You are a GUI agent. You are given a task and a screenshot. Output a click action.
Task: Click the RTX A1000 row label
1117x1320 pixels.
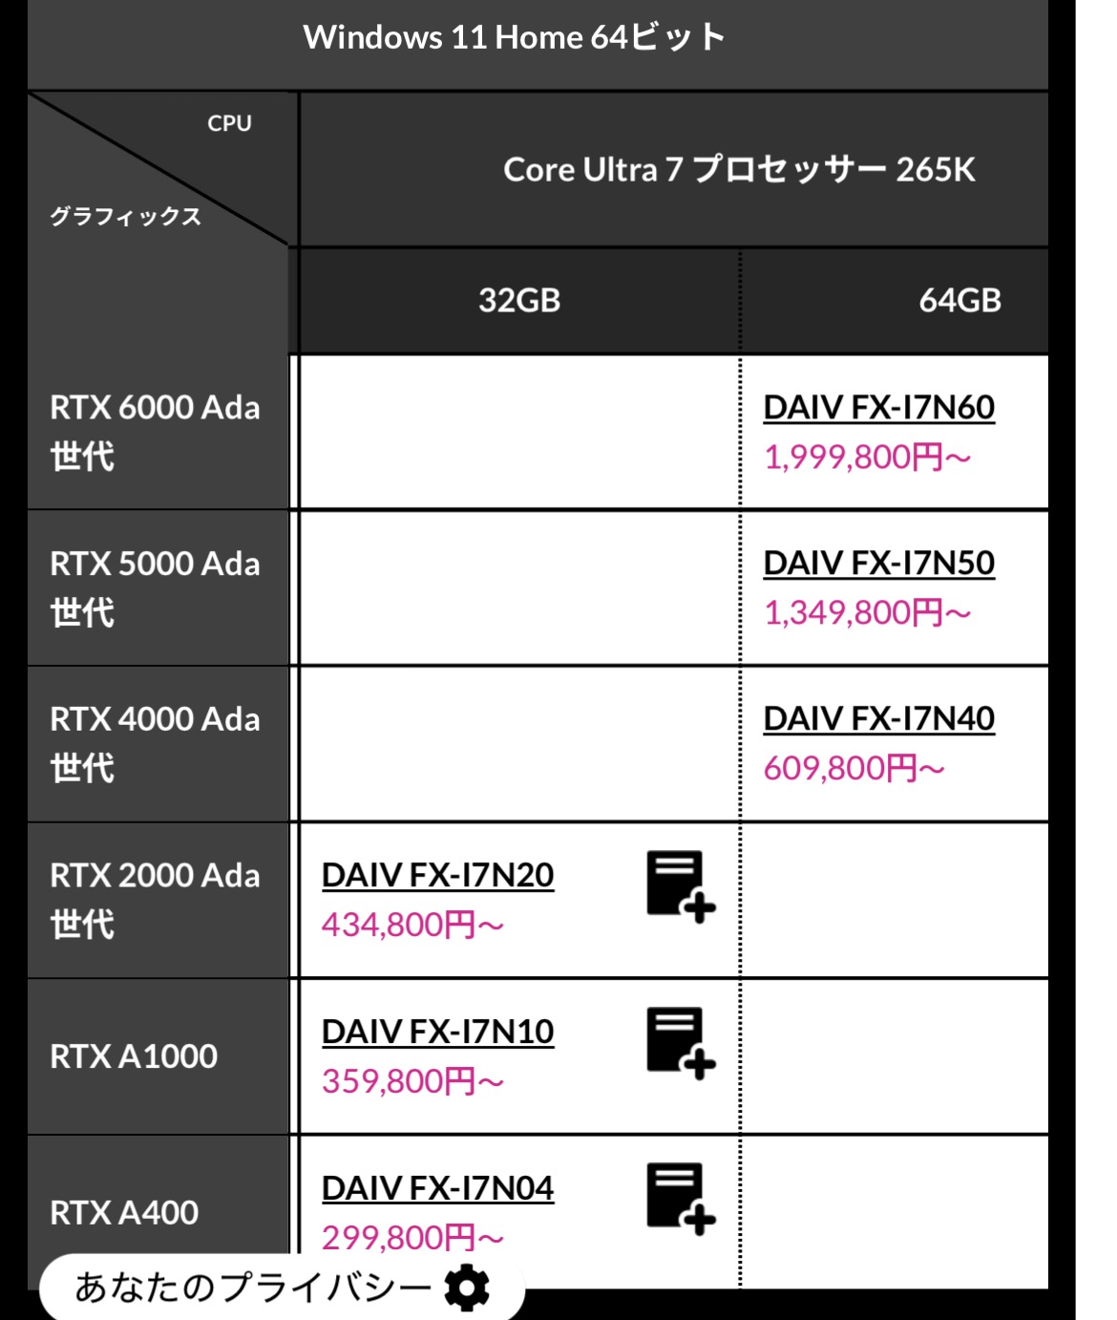coord(134,1056)
